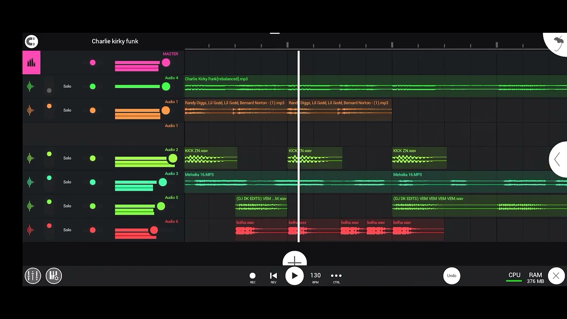
Task: Solo the Audio 3 track
Action: coord(67,182)
